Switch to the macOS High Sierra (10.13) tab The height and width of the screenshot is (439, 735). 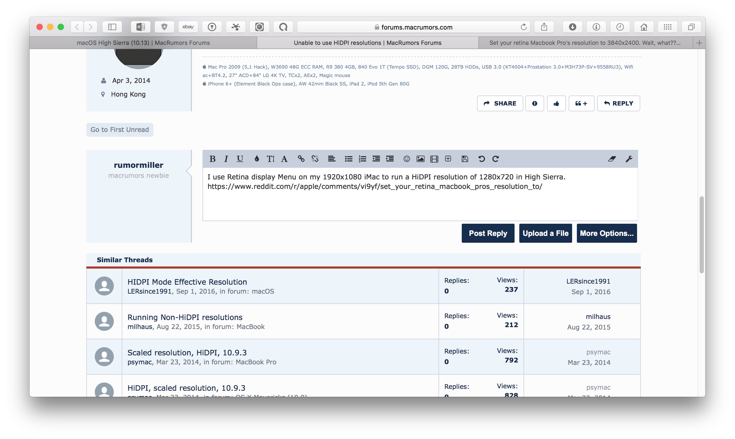click(143, 42)
